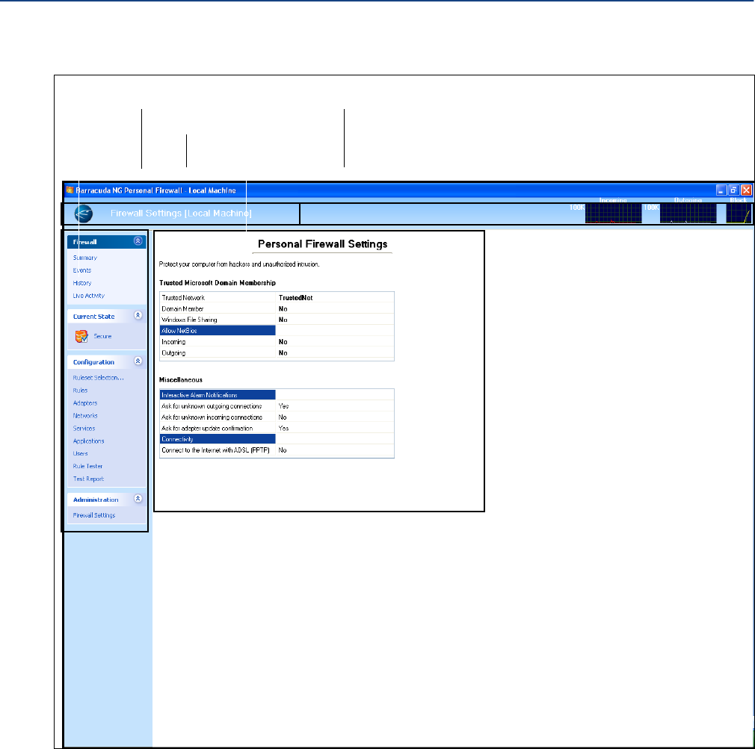Select the Incoming NetBios row
This screenshot has width=755, height=749.
(x=277, y=342)
